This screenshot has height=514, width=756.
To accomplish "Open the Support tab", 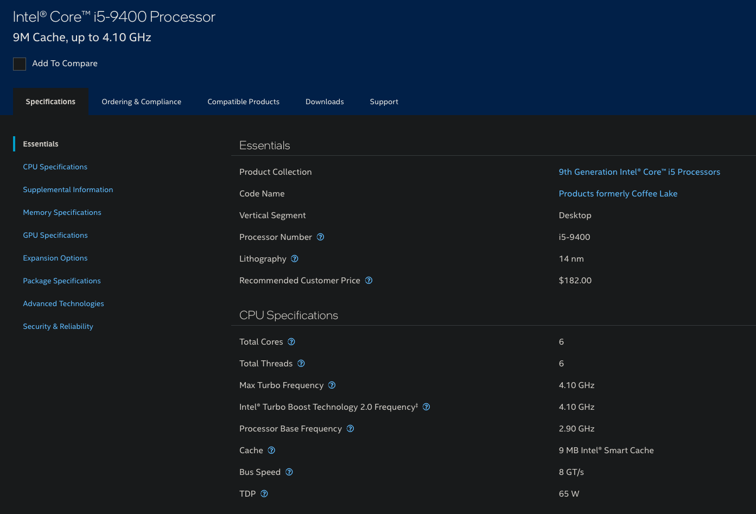I will [384, 101].
